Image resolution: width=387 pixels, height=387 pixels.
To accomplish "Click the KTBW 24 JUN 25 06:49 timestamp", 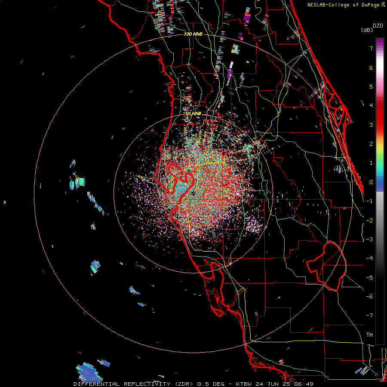I will (275, 384).
